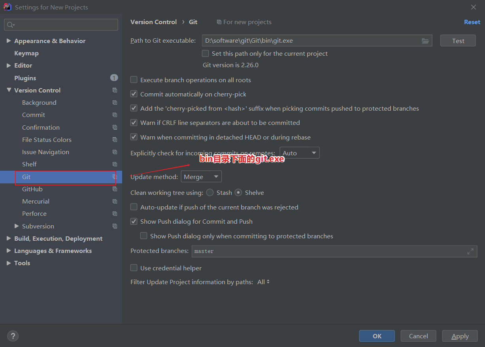Viewport: 485px width, 347px height.
Task: Enable Show Push dialog only for protected branches
Action: [x=144, y=236]
